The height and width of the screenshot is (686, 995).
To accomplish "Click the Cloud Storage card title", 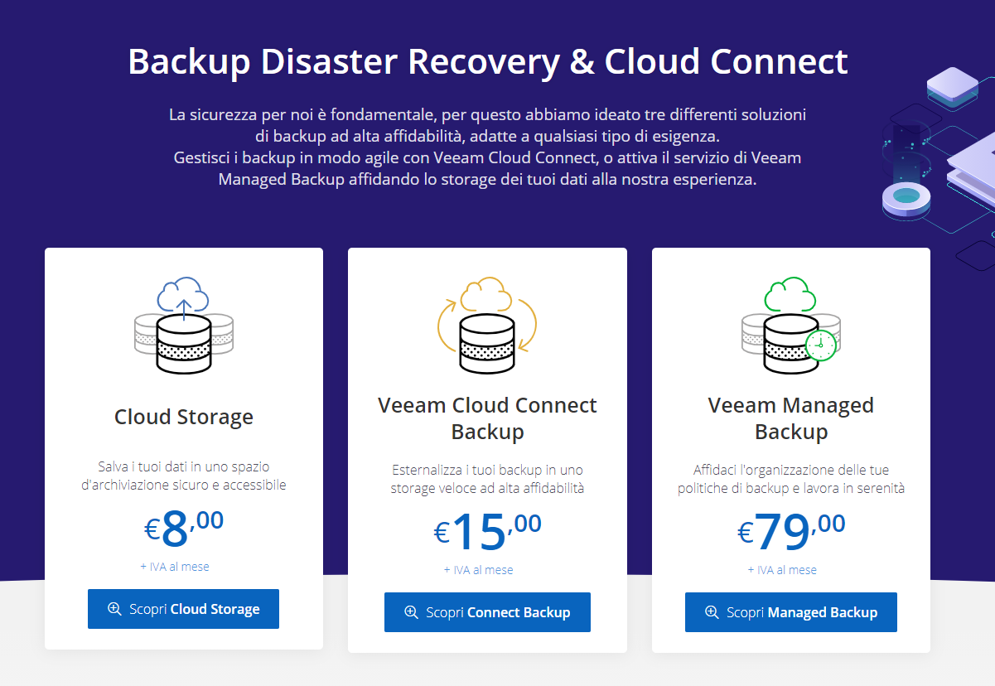I will click(184, 416).
